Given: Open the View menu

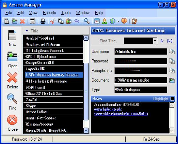Looking at the screenshot, I should (33, 13).
